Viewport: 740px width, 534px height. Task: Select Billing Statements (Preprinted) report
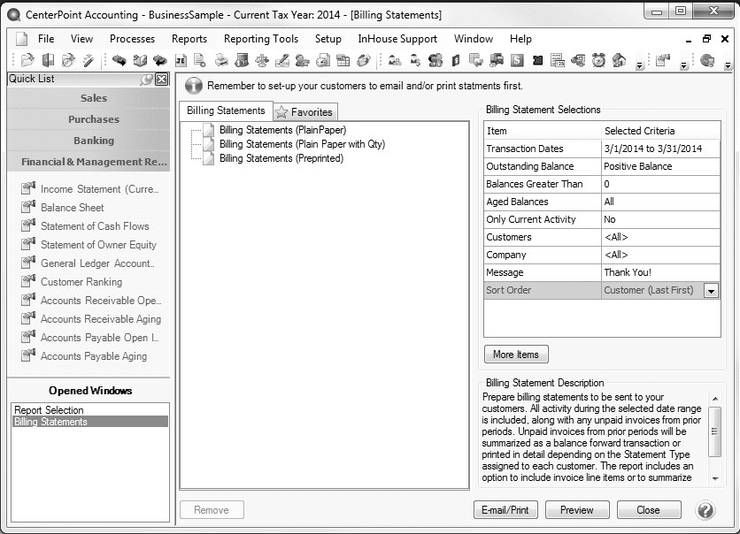pos(281,158)
